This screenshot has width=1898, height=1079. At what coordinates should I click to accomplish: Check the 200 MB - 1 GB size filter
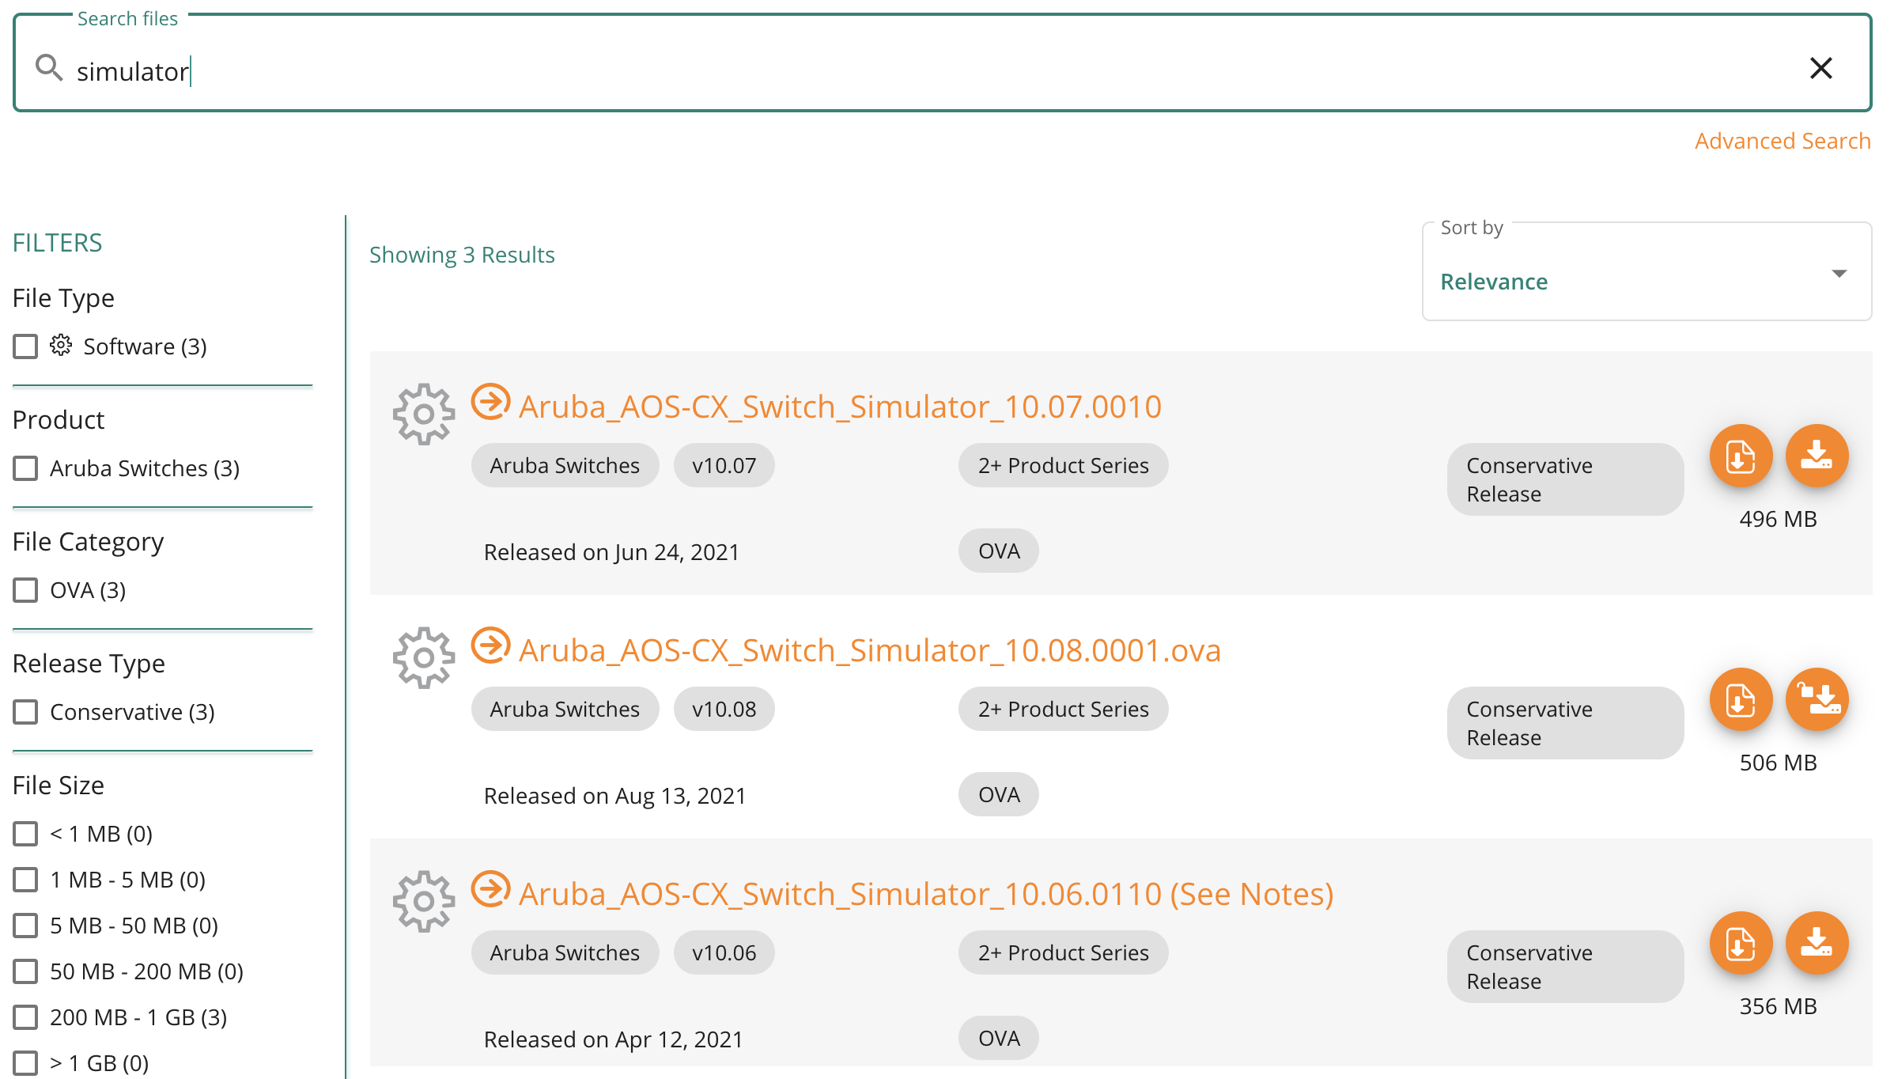25,1017
